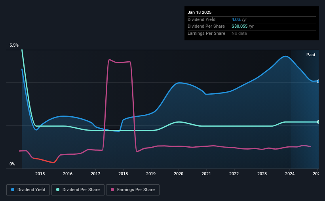Toggle the Earnings Per Share legend button
This screenshot has width=325, height=201.
point(133,190)
